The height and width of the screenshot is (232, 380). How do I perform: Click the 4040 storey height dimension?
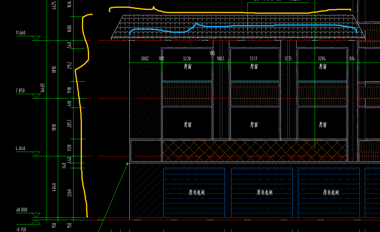point(54,187)
